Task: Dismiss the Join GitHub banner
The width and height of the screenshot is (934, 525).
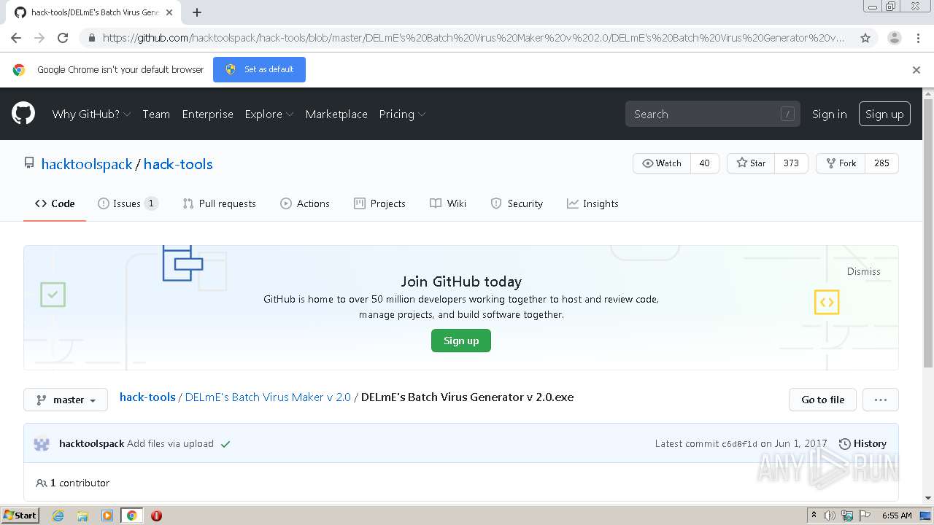Action: 863,271
